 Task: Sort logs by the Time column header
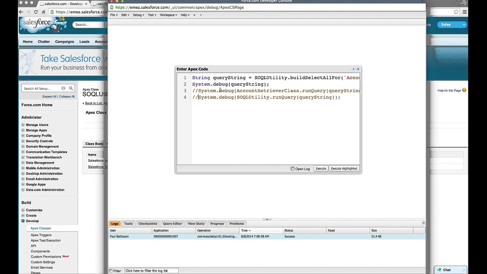261,231
